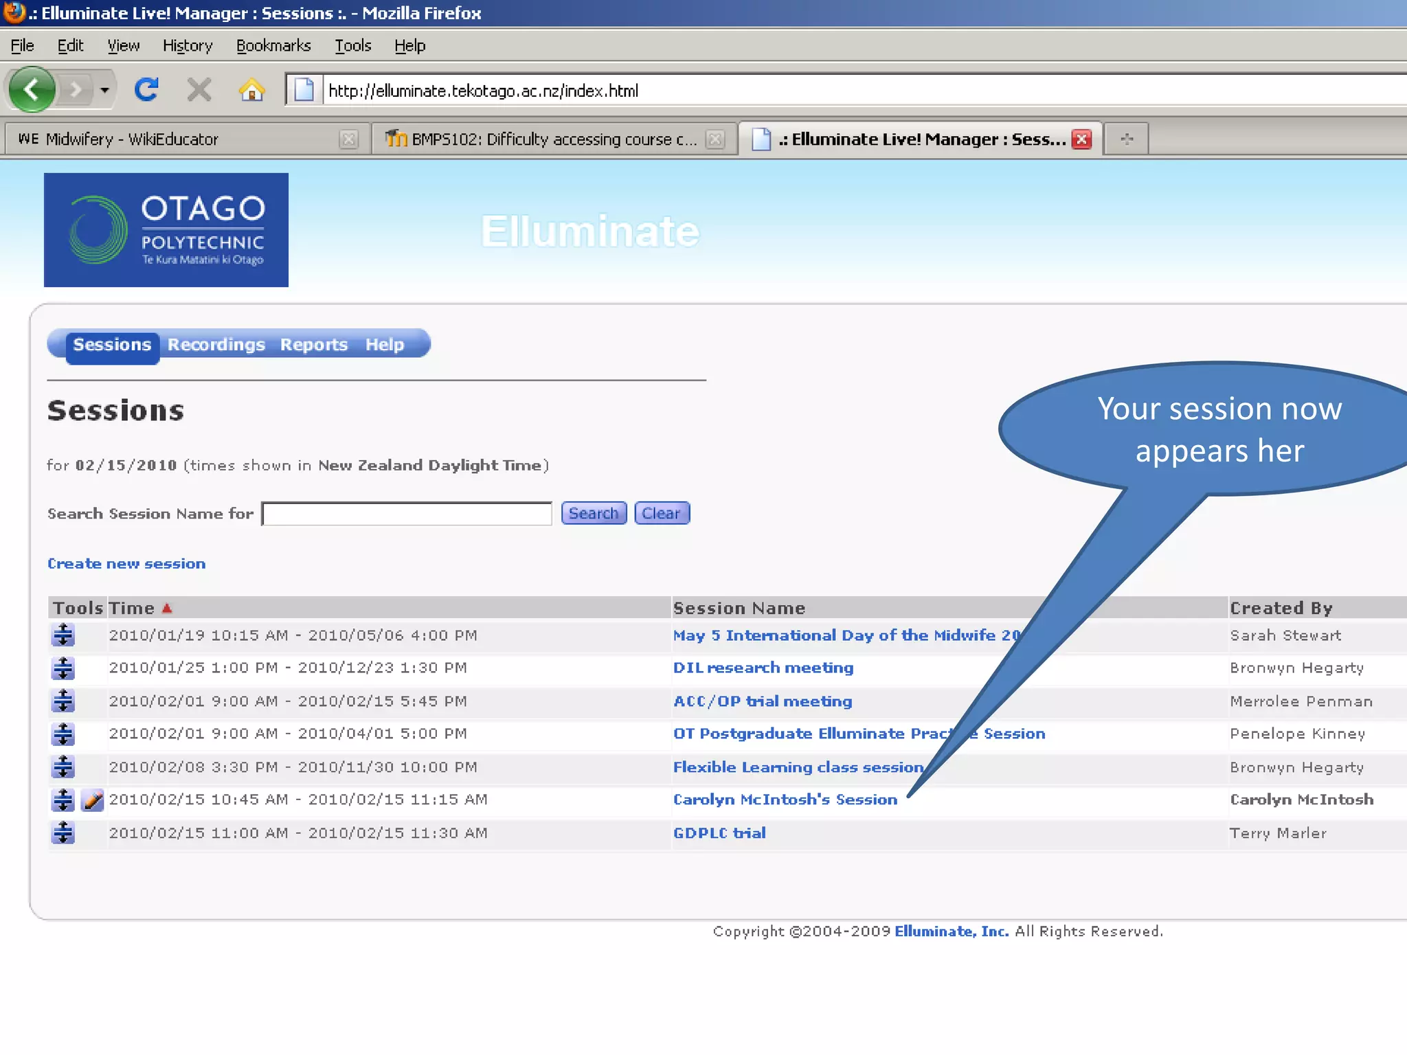Click the browser reload page icon

coord(146,90)
